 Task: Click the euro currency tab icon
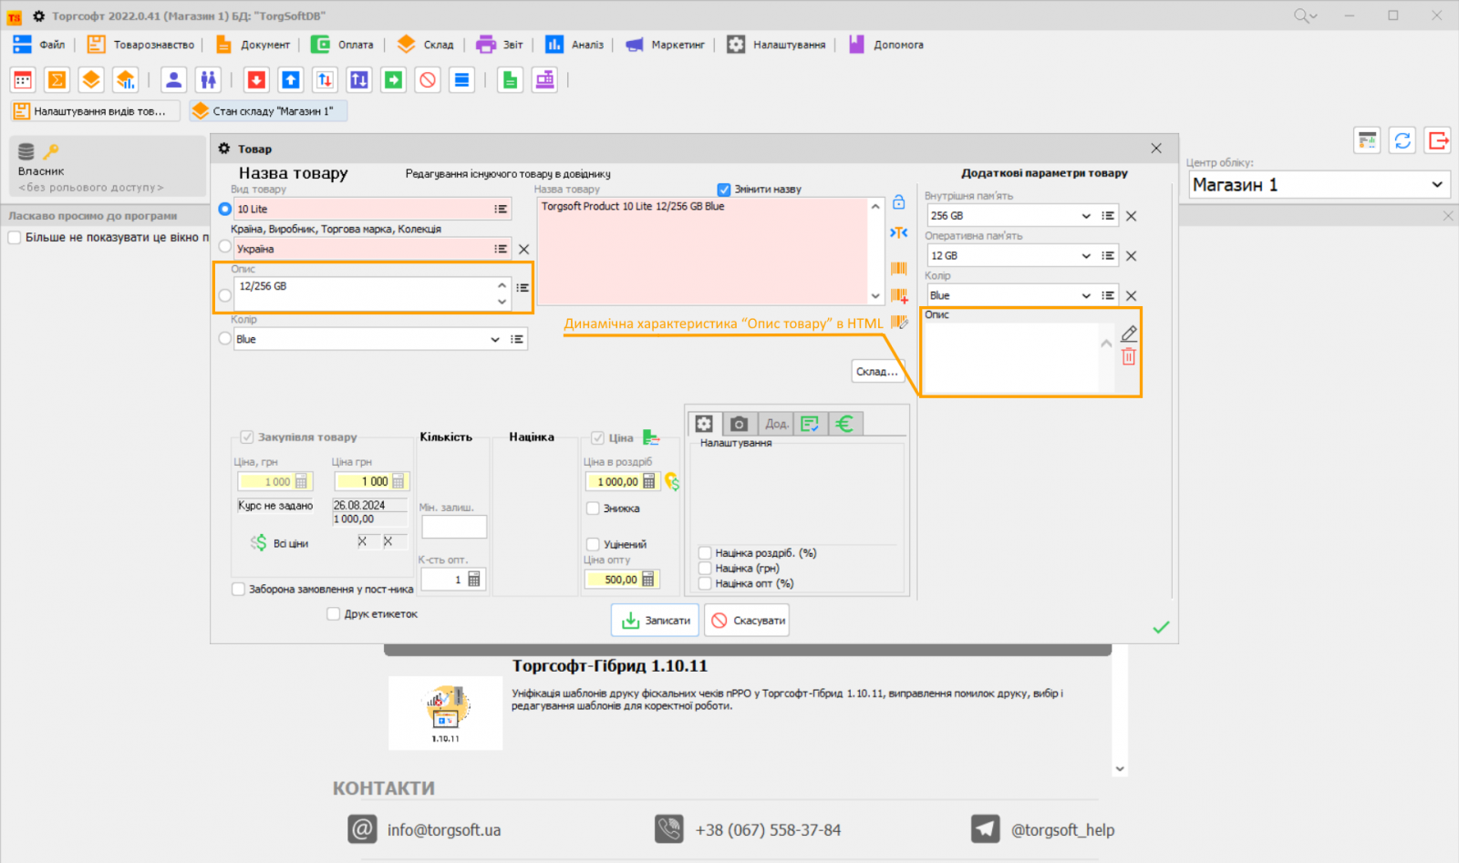coord(844,424)
